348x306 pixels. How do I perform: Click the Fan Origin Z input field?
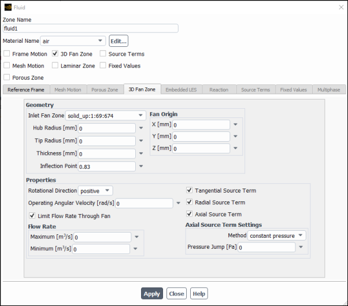click(201, 148)
